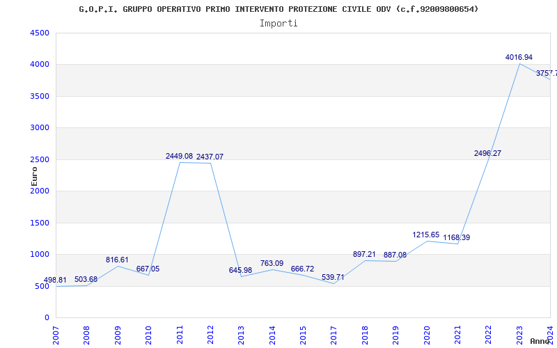557x348 pixels.
Task: Select data label 4016.94
Action: tap(519, 57)
